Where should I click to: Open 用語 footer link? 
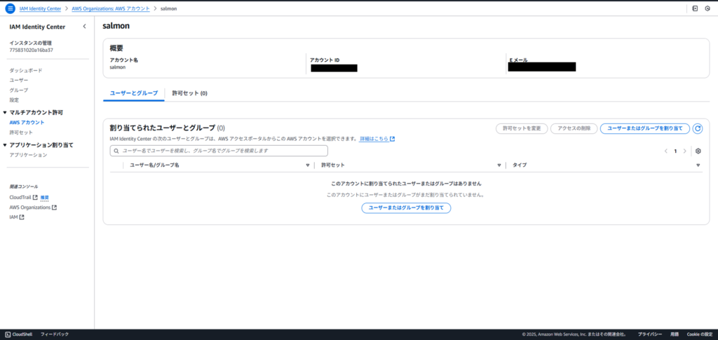(x=675, y=334)
